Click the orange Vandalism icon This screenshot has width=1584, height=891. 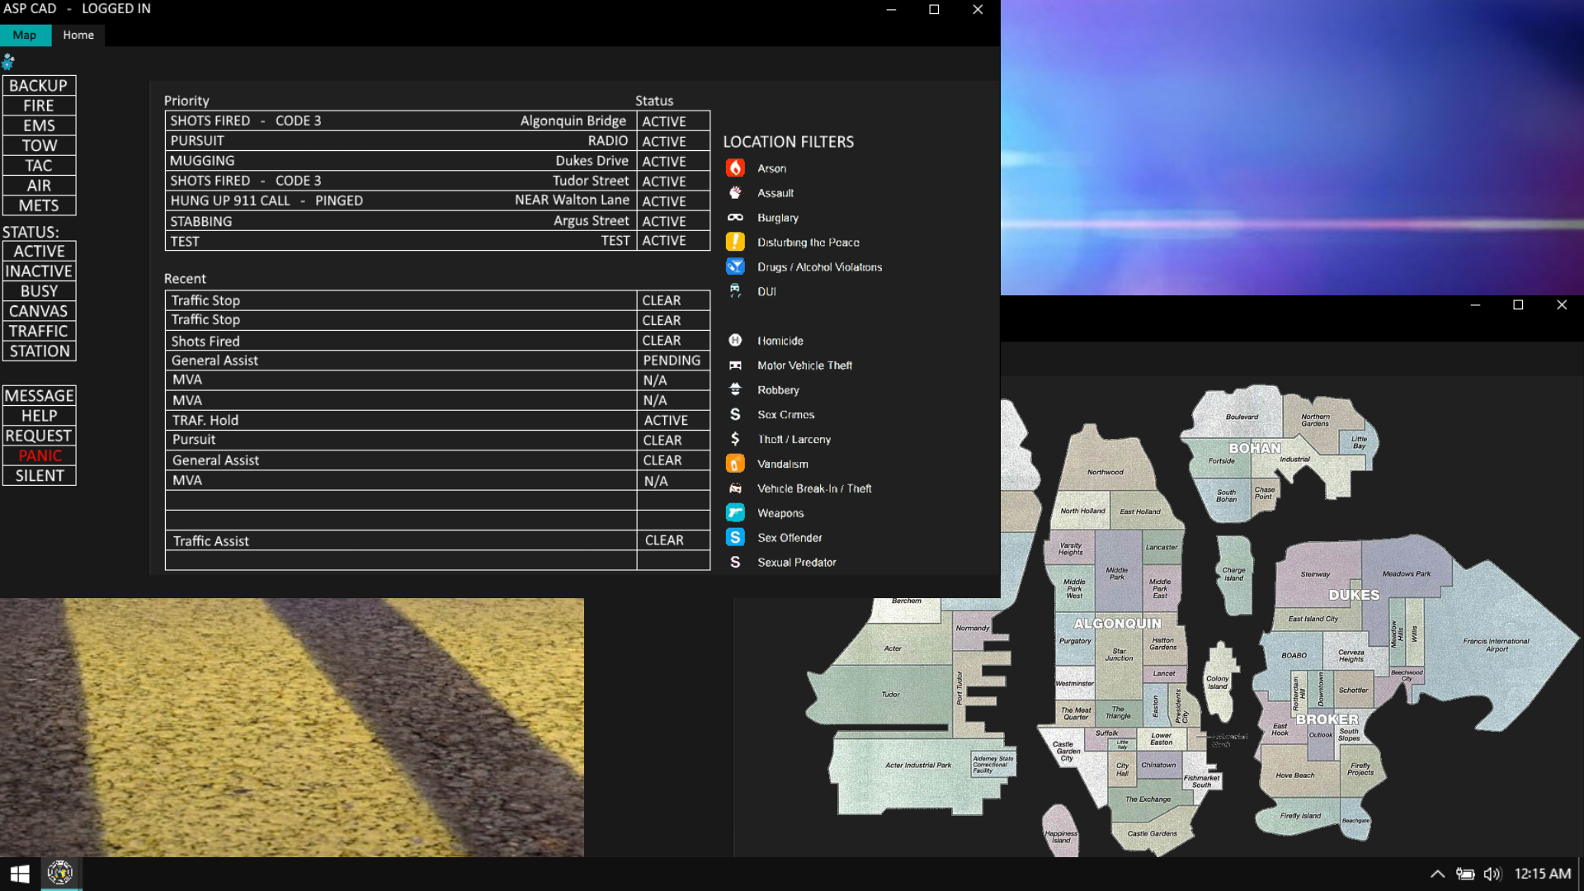click(735, 464)
